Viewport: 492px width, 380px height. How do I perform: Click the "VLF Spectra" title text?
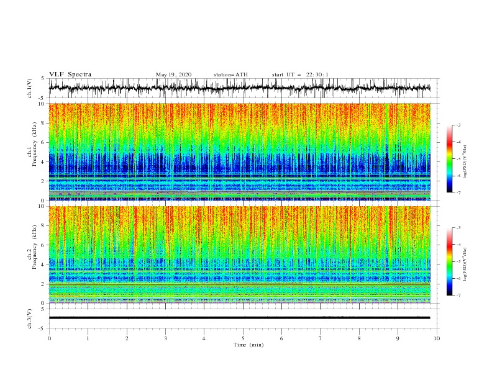point(70,75)
